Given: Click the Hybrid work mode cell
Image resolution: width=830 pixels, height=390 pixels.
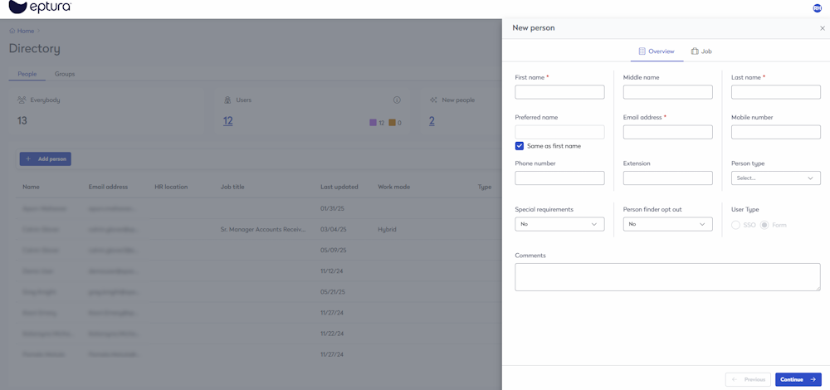Looking at the screenshot, I should [x=387, y=230].
